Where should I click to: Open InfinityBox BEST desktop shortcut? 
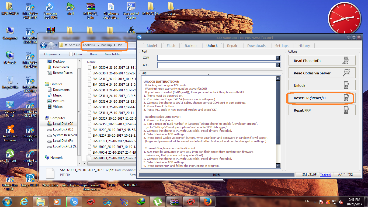pyautogui.click(x=10, y=182)
